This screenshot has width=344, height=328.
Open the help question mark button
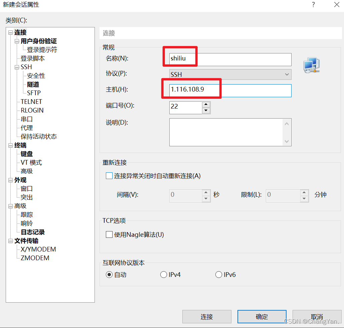click(x=313, y=5)
